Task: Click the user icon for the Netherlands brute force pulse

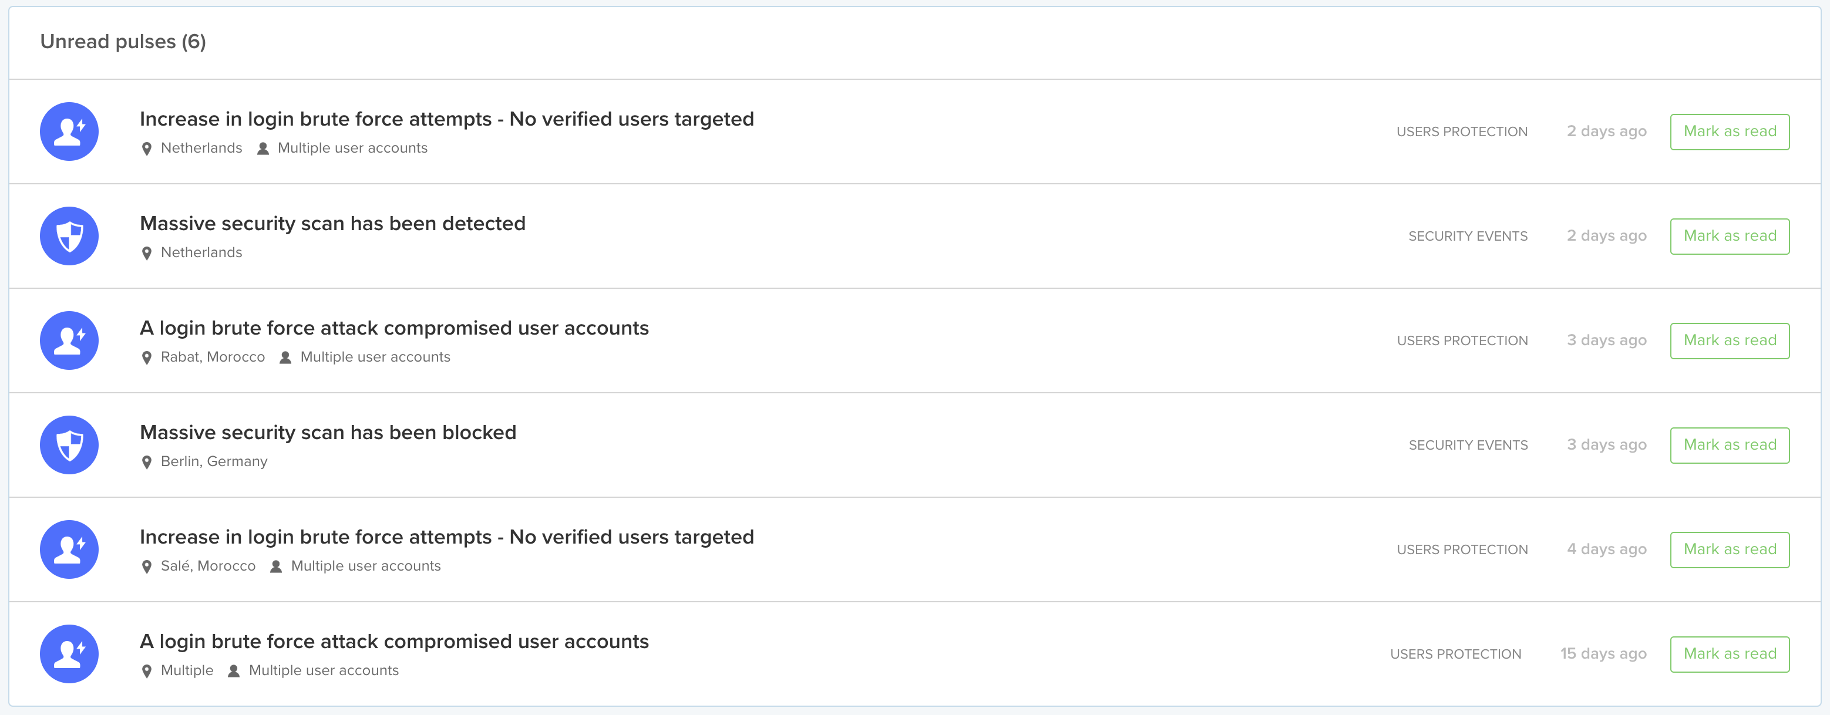Action: point(69,131)
